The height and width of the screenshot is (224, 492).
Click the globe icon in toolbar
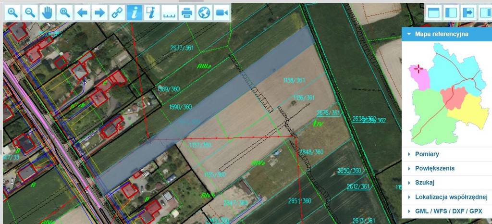tap(204, 13)
